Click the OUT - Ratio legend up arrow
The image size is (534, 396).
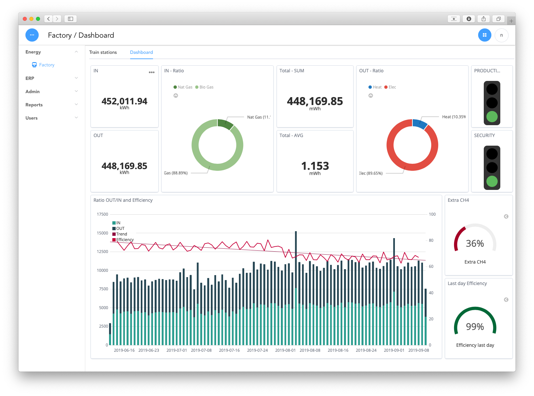pyautogui.click(x=371, y=95)
